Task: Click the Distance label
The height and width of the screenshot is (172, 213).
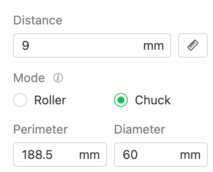Action: (38, 20)
